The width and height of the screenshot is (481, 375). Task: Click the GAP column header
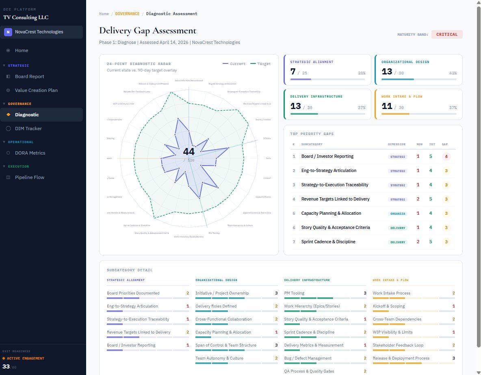[x=444, y=144]
